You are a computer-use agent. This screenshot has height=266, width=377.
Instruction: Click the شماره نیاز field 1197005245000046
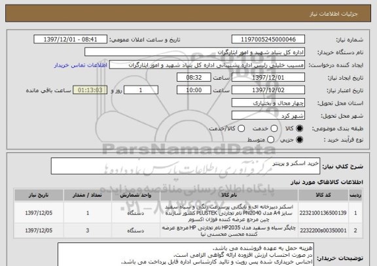tap(268, 39)
